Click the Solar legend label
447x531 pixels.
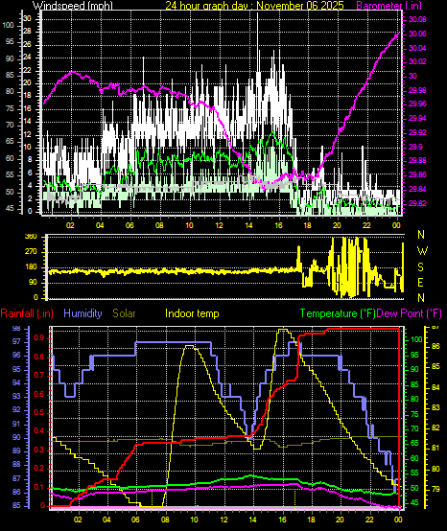click(124, 313)
